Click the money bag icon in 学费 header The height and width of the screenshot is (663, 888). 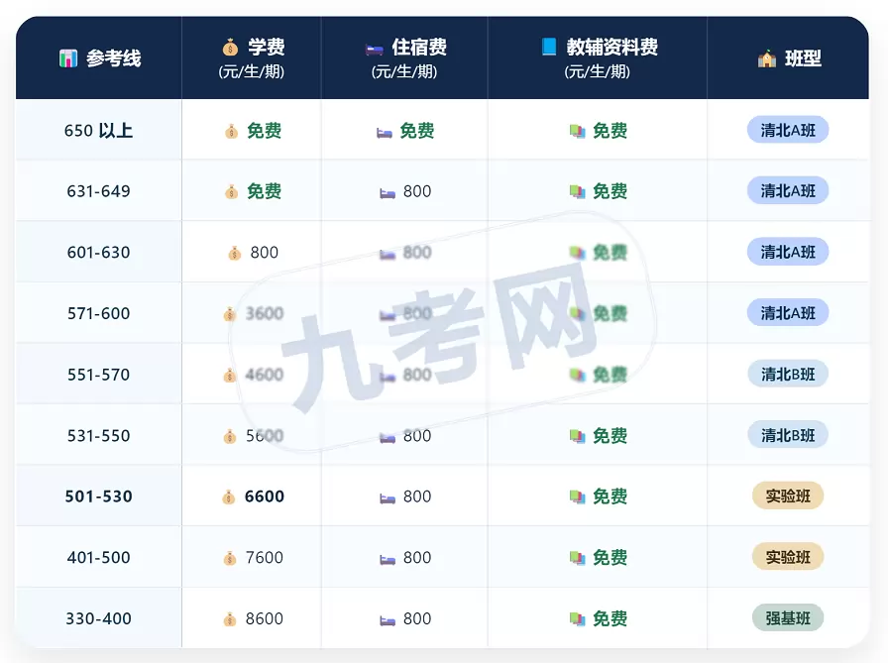[231, 47]
